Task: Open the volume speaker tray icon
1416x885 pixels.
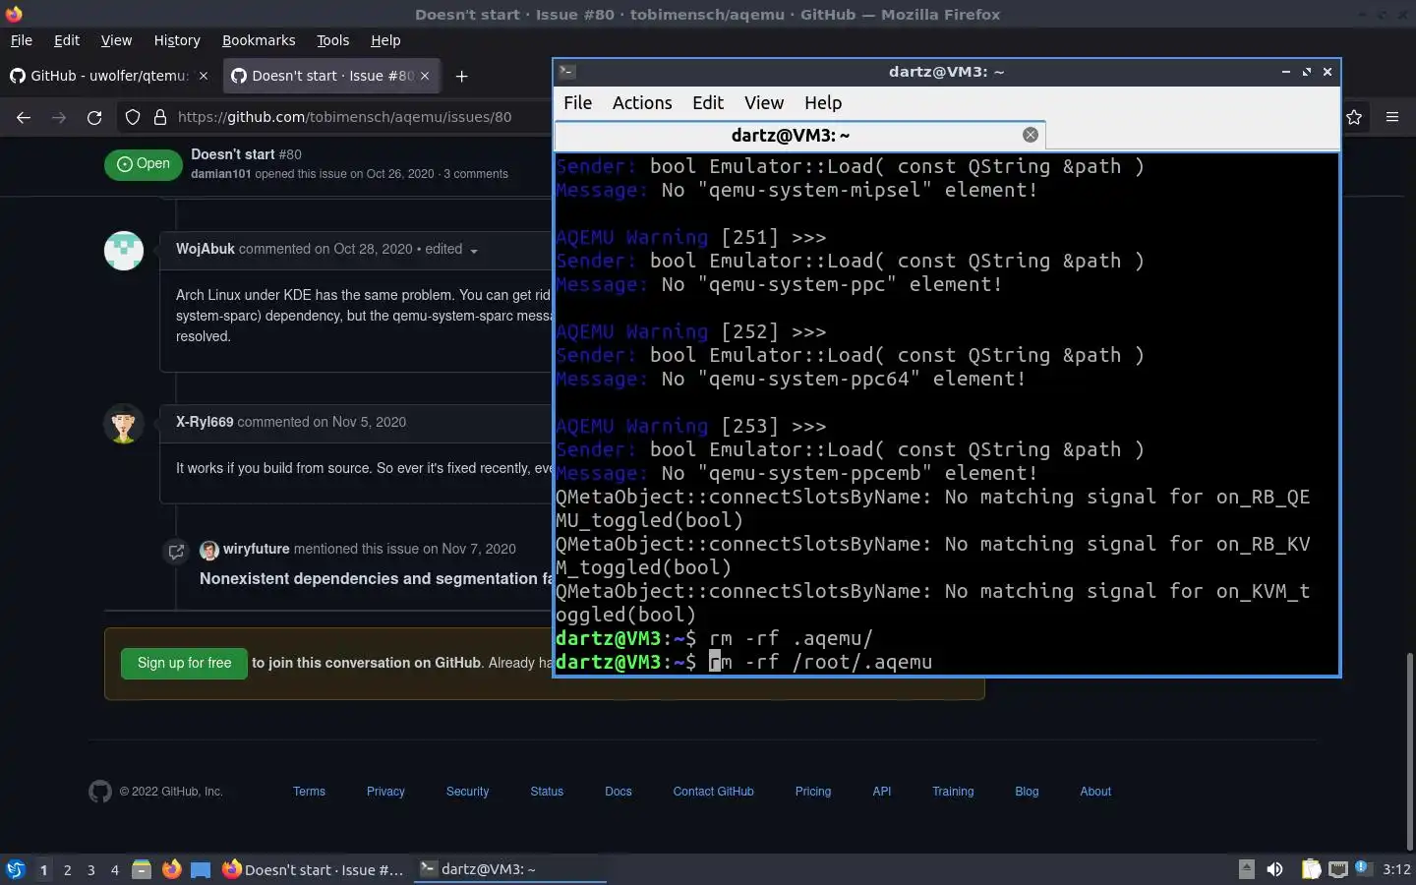Action: coord(1274,869)
